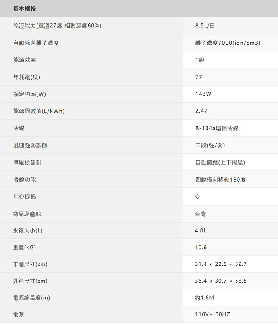Click the 能源因數值(L/kWh) label

39,111
